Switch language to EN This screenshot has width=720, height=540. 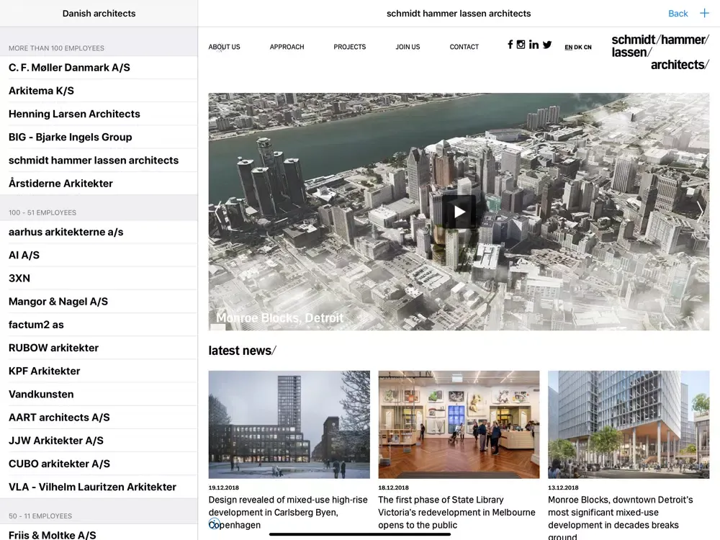tap(569, 48)
